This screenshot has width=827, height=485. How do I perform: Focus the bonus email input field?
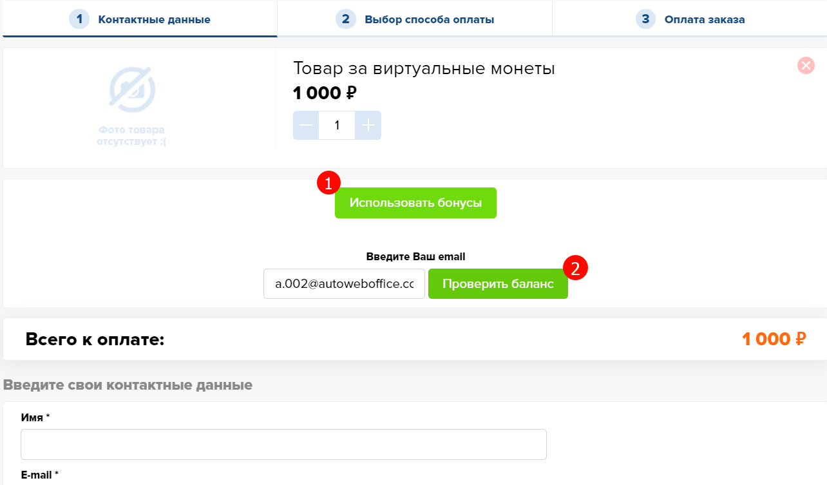pyautogui.click(x=344, y=284)
